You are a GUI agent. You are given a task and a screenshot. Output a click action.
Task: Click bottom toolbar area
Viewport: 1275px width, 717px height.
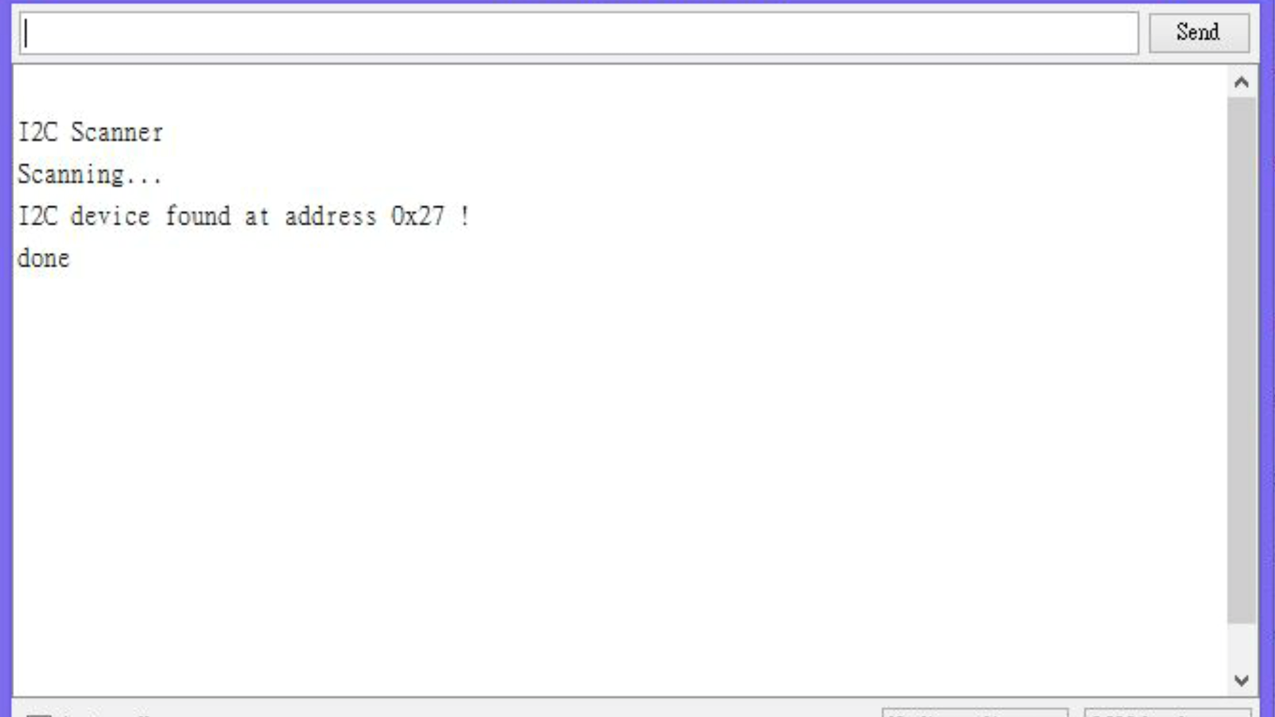(x=637, y=709)
